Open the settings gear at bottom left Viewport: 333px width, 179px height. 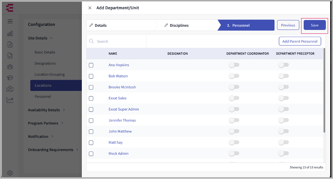coord(10,173)
